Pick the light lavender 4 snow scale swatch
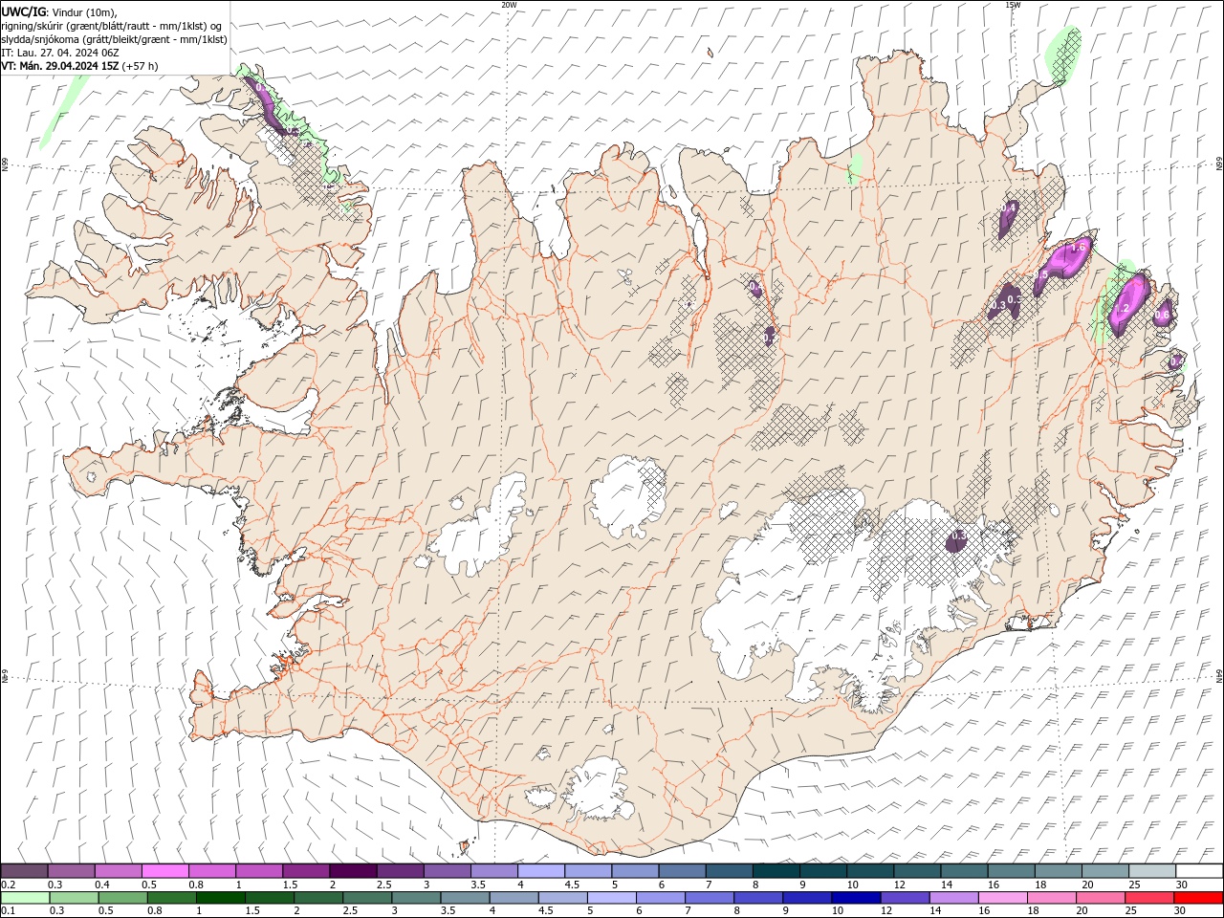The image size is (1224, 918). 541,871
